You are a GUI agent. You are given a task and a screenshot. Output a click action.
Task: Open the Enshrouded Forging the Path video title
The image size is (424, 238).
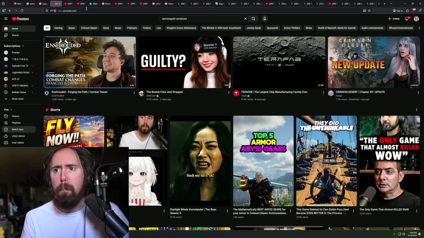pyautogui.click(x=79, y=92)
